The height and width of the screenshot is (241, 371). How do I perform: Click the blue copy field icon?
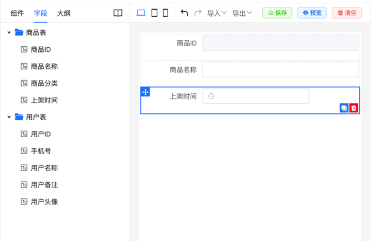344,108
